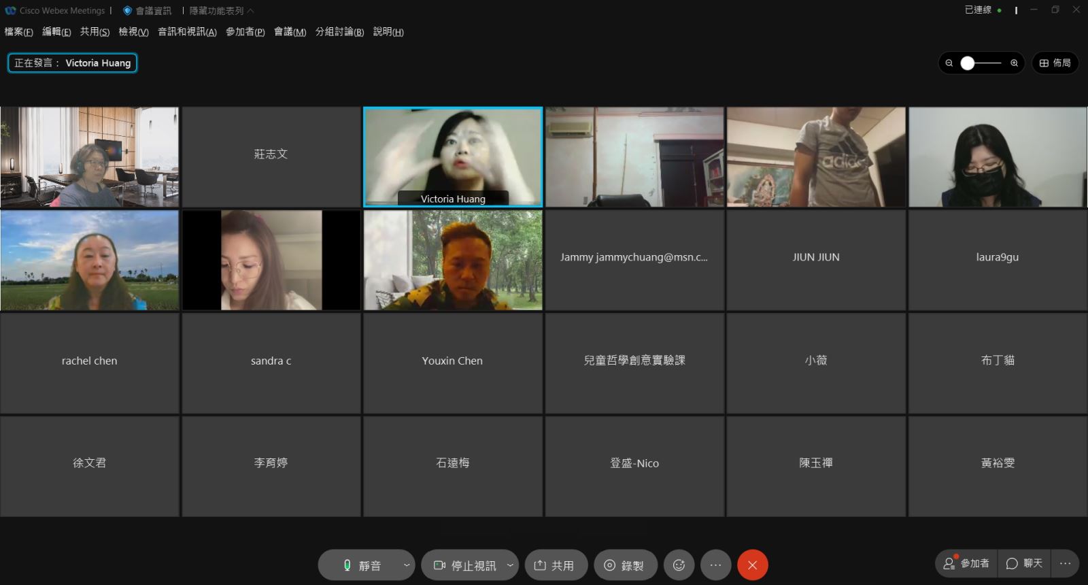This screenshot has height=585, width=1088.
Task: Open the 檔案(F) menu
Action: click(x=18, y=32)
